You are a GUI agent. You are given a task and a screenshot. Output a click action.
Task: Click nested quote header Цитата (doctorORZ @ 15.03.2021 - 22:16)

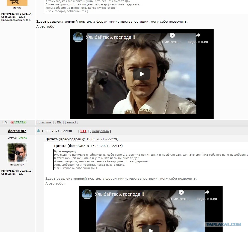coord(88,146)
